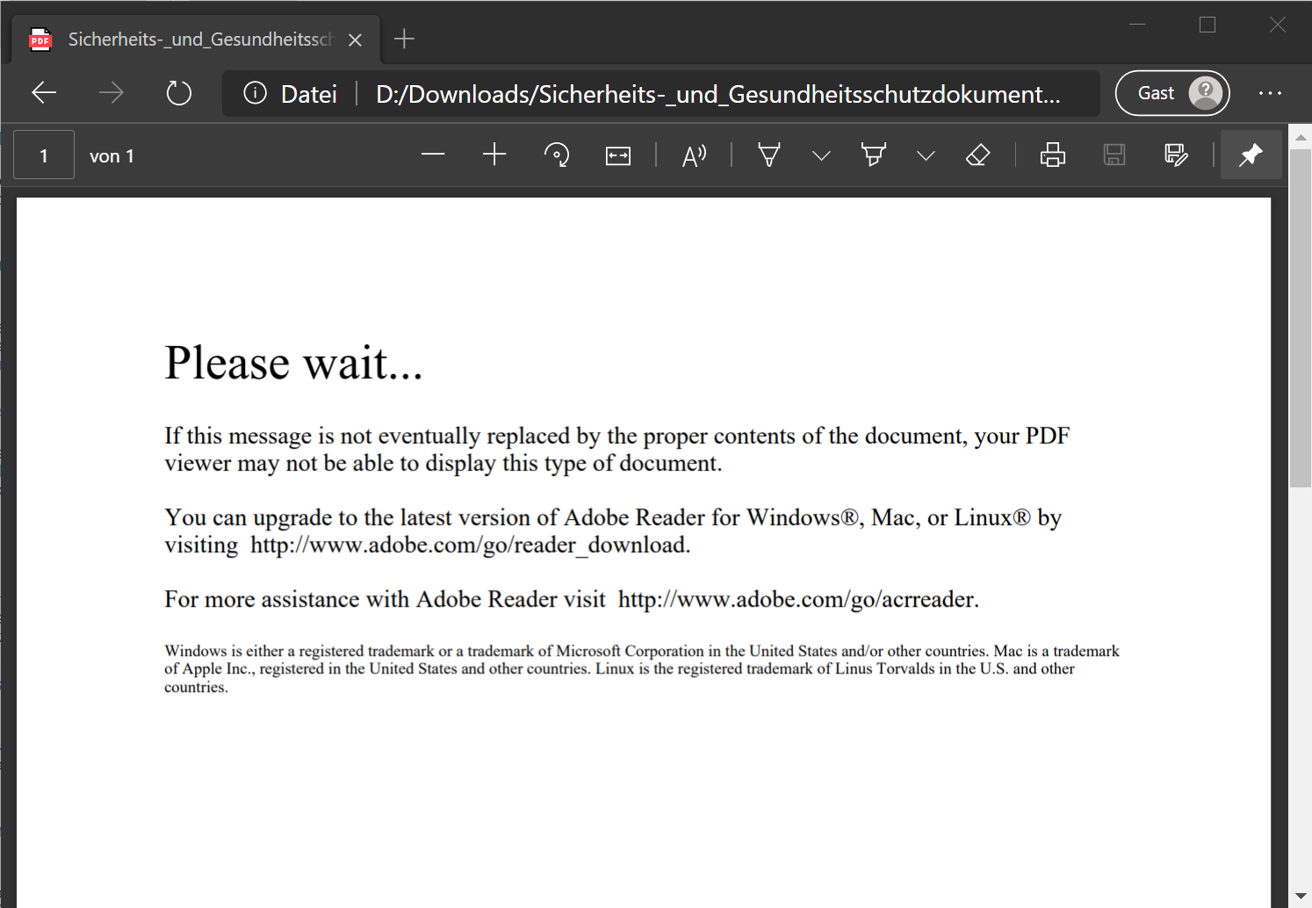Viewport: 1312px width, 908px height.
Task: Click the http://www.adobe.com/go/acrreader text
Action: tap(795, 600)
